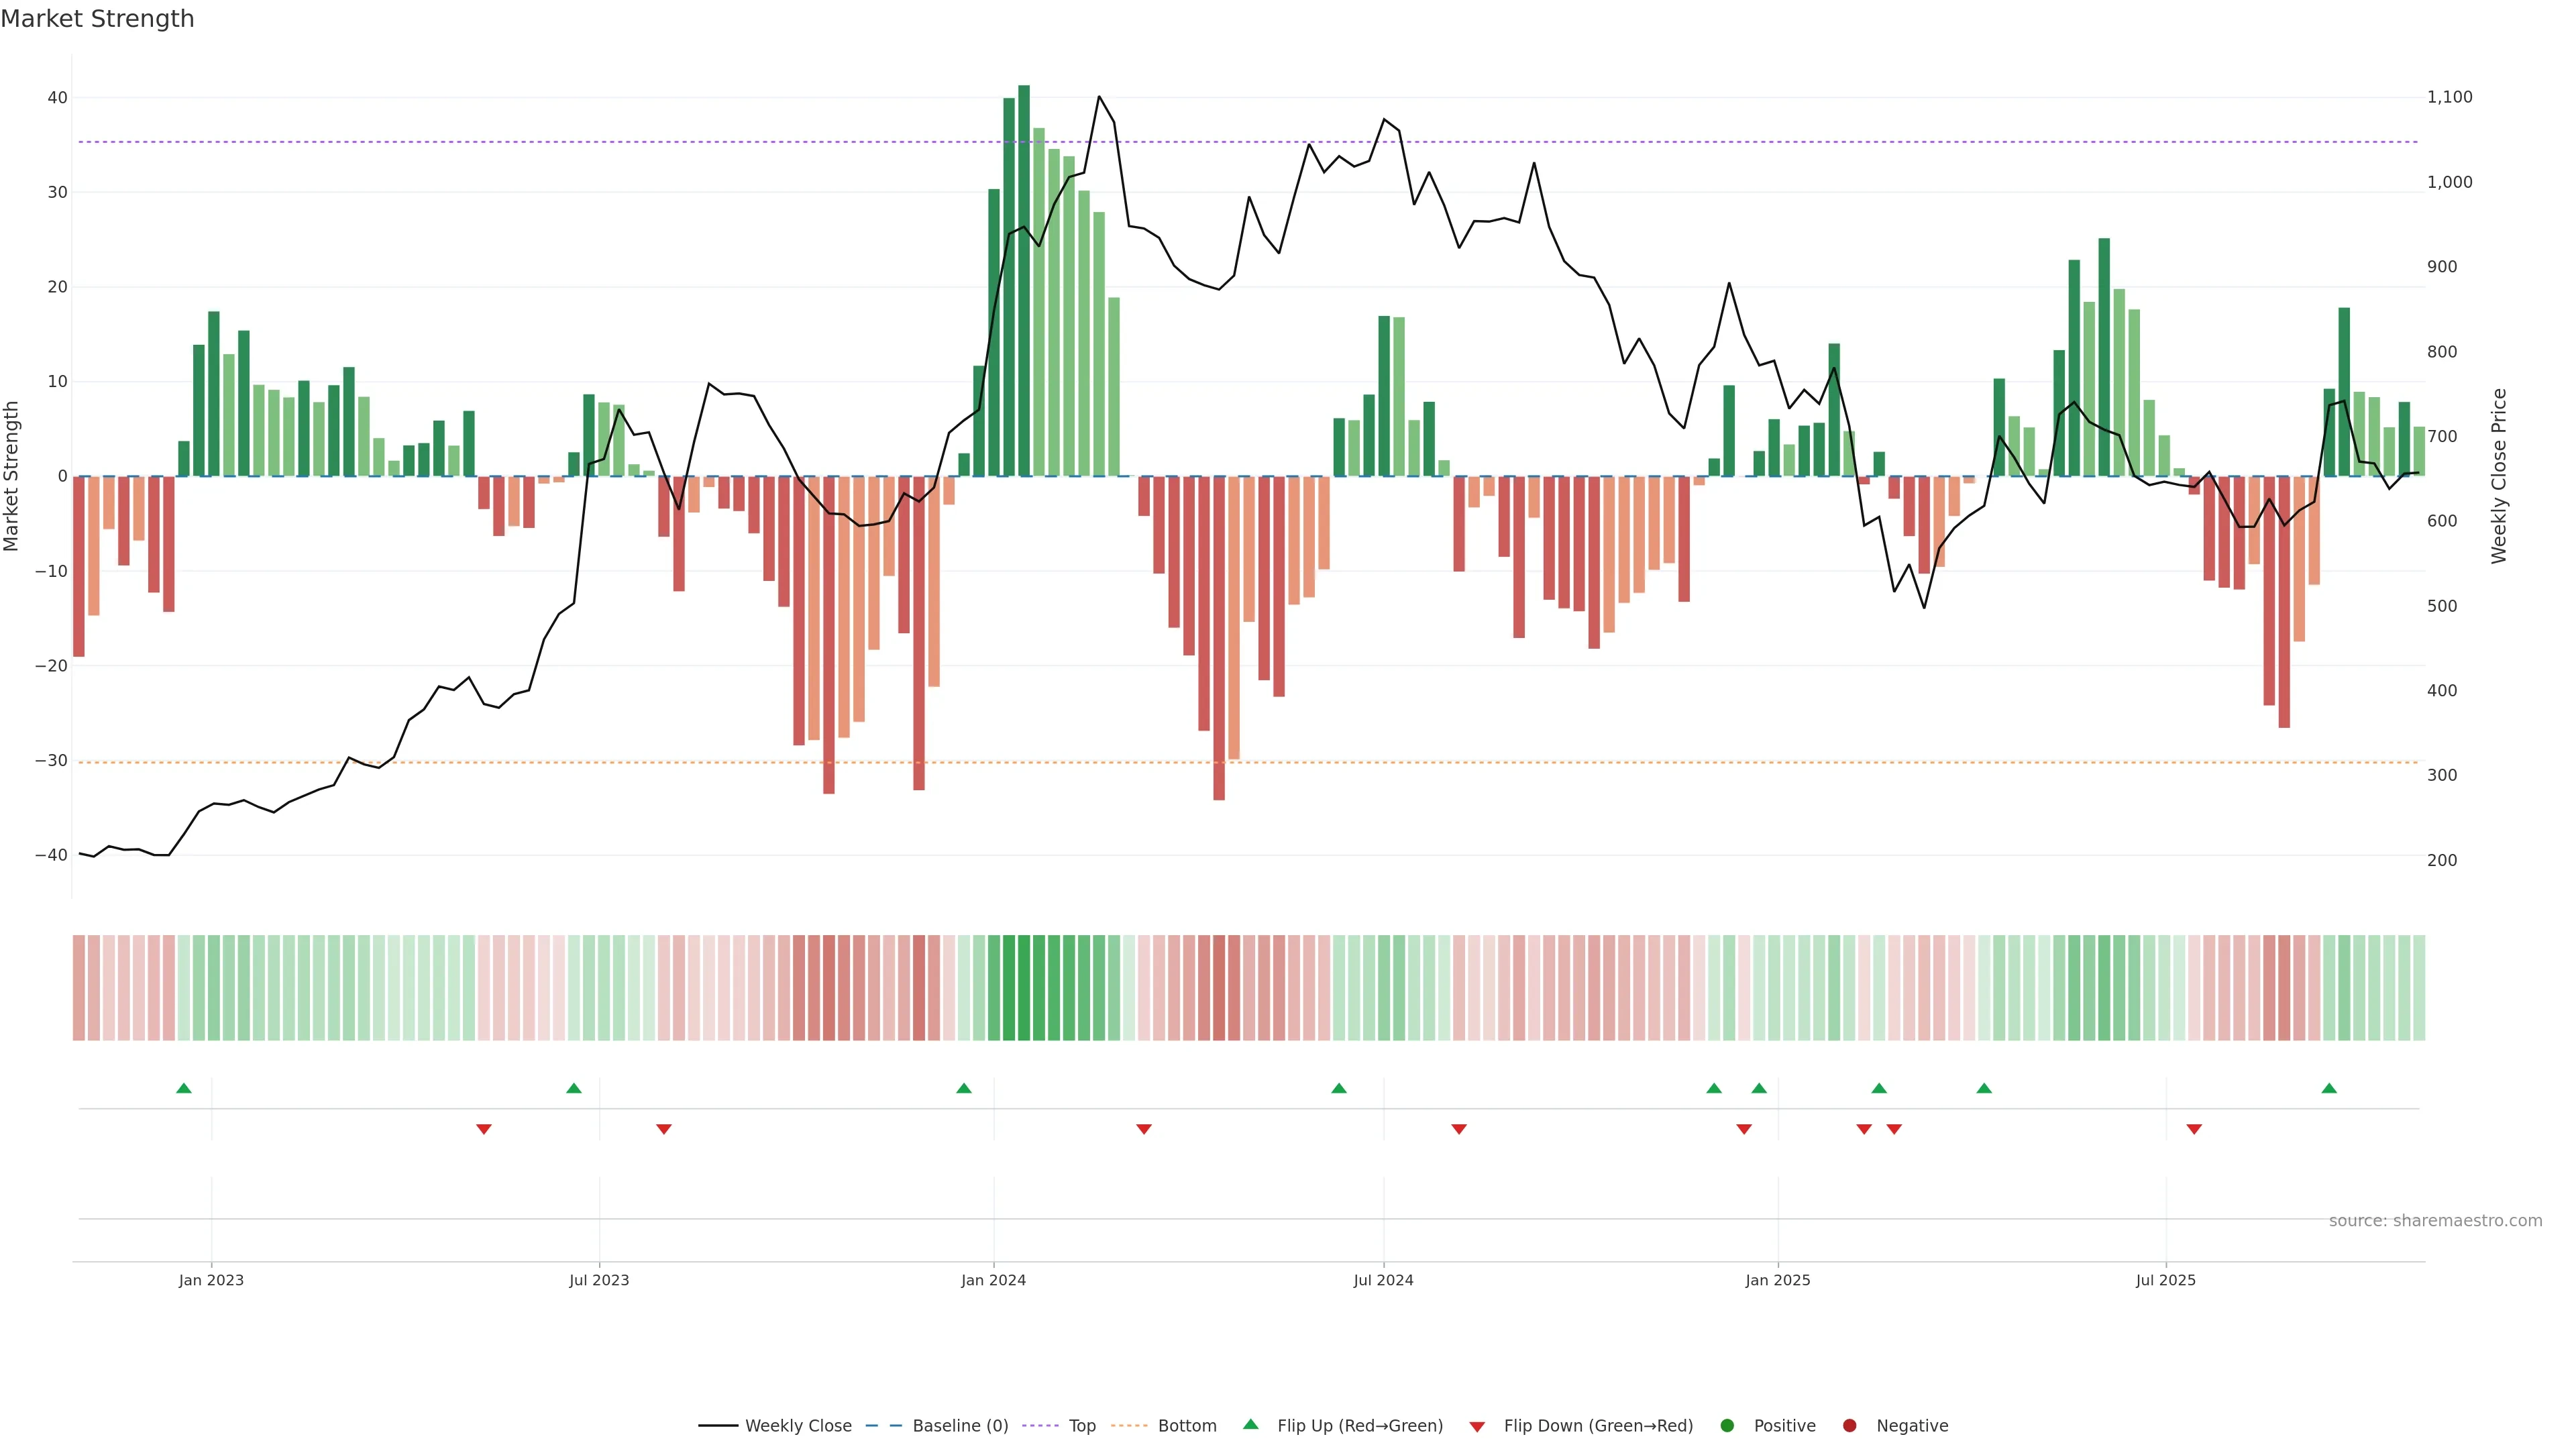Click the darkest green heatmap strip cell
This screenshot has width=2576, height=1449.
click(x=1024, y=987)
